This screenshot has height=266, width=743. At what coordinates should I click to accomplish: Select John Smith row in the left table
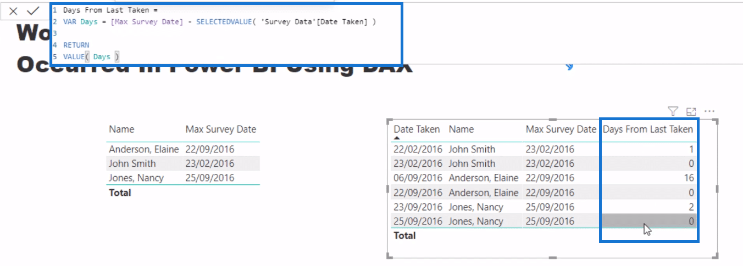[183, 163]
